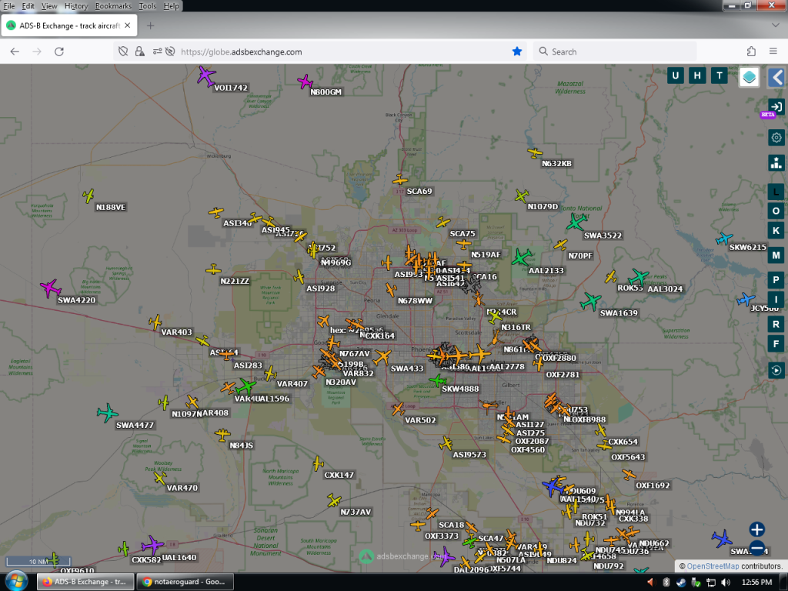Toggle the M map button
Image resolution: width=788 pixels, height=591 pixels.
pyautogui.click(x=776, y=255)
